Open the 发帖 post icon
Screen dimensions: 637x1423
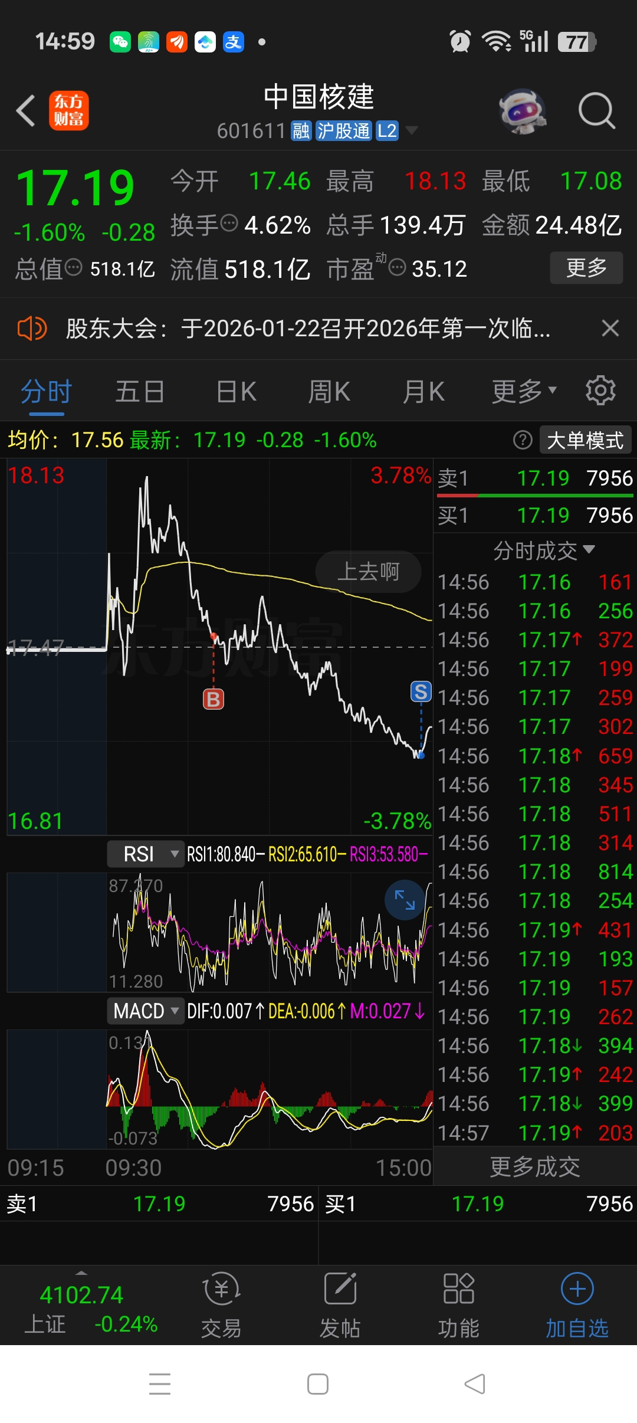point(340,1305)
